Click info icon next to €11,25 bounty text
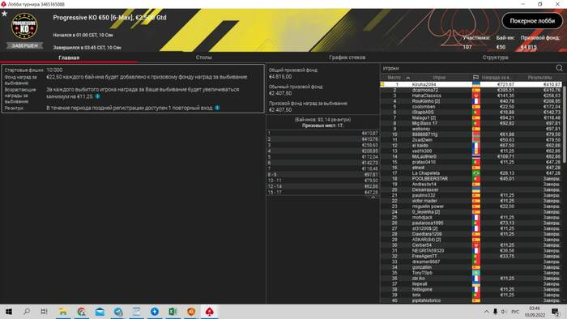This screenshot has width=567, height=319. click(x=97, y=96)
